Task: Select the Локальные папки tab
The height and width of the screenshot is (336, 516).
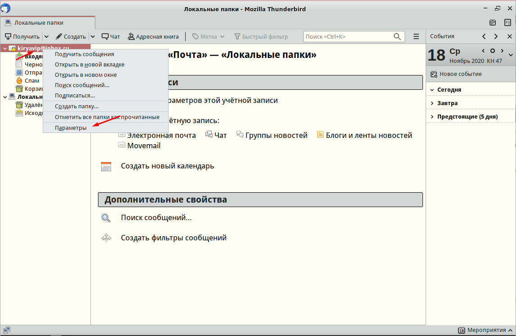Action: [48, 23]
